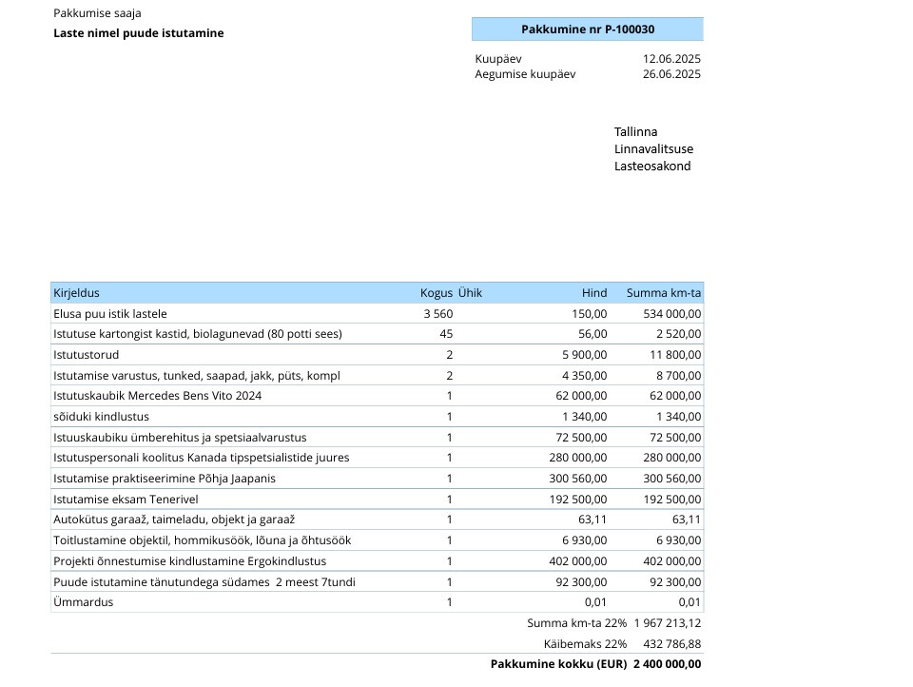Click the 'Kirjeldus' column header

click(x=76, y=293)
